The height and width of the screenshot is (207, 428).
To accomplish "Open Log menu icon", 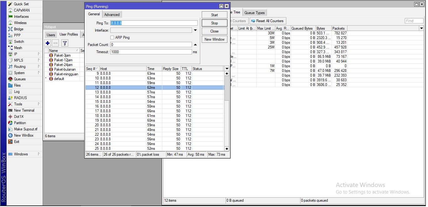I will click(x=11, y=92).
